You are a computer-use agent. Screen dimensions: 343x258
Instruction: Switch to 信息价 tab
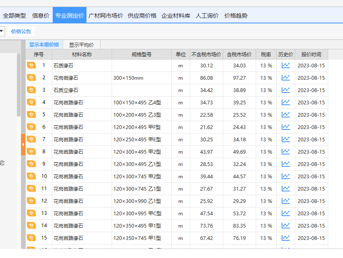(x=41, y=16)
